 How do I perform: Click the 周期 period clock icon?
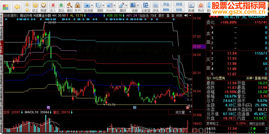pos(98,5)
